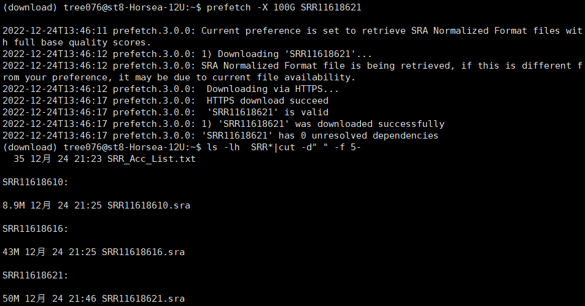
Task: Click the SRR11618616.sra file name
Action: click(x=143, y=252)
